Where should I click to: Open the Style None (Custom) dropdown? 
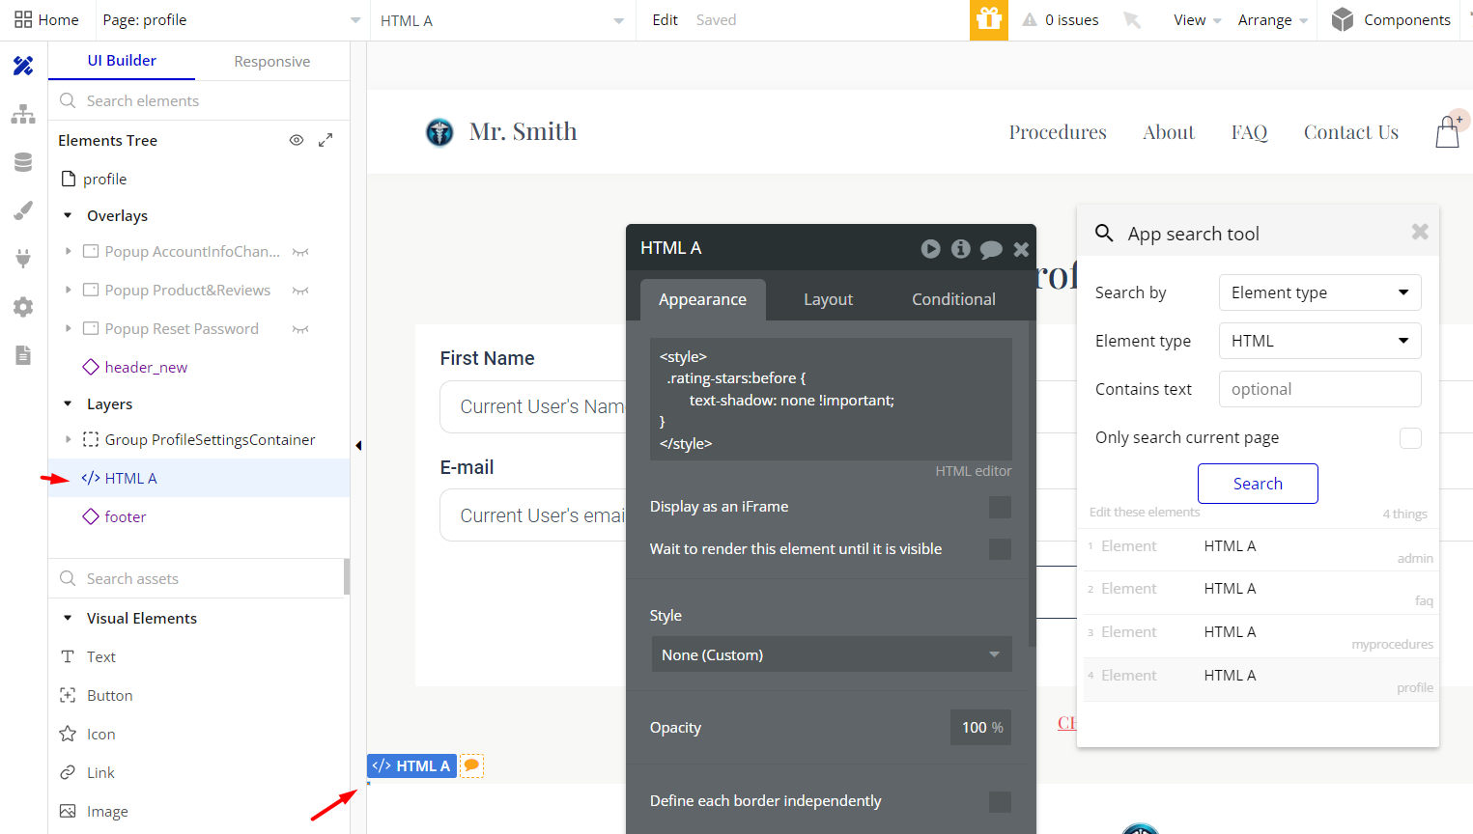click(832, 654)
